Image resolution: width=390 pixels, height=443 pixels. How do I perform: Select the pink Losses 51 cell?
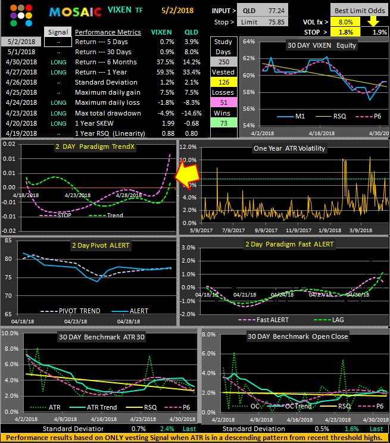coord(224,102)
